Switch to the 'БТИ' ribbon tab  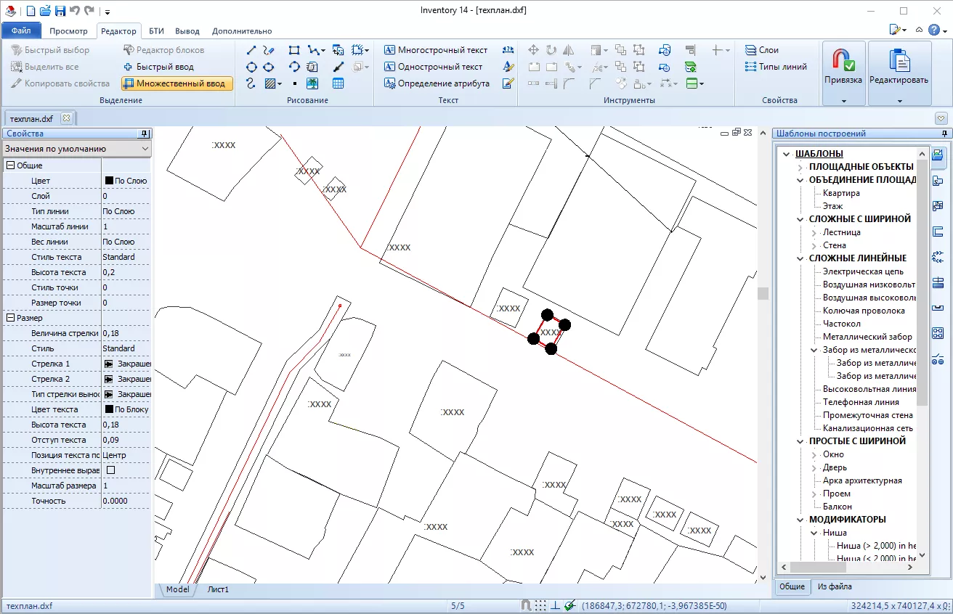(x=156, y=31)
